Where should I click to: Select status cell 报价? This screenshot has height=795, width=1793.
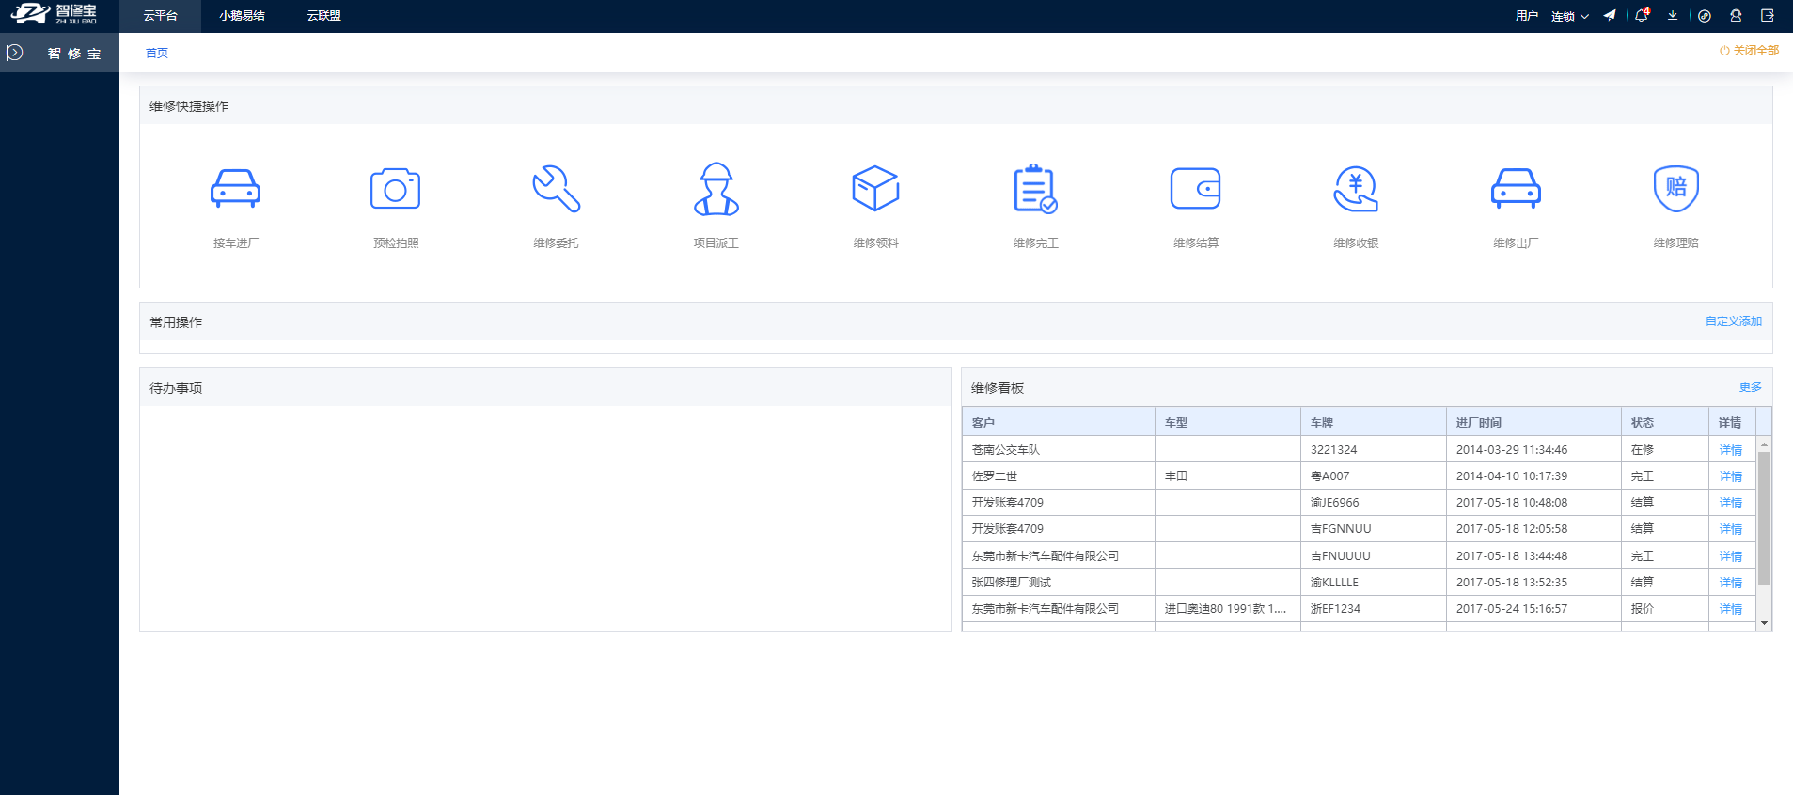click(x=1665, y=609)
